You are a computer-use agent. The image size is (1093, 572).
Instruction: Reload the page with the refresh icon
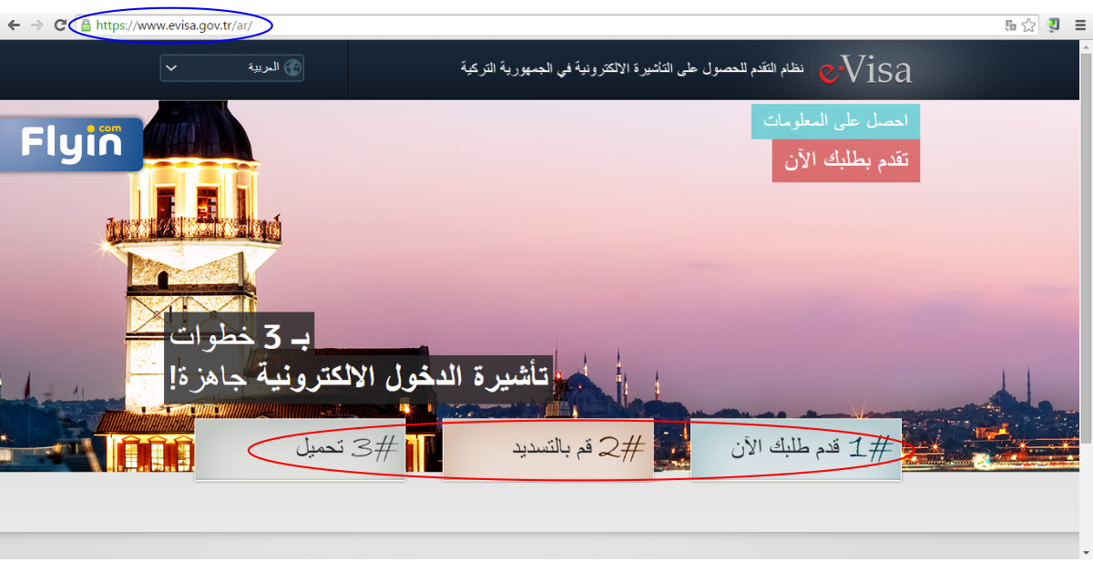point(61,26)
